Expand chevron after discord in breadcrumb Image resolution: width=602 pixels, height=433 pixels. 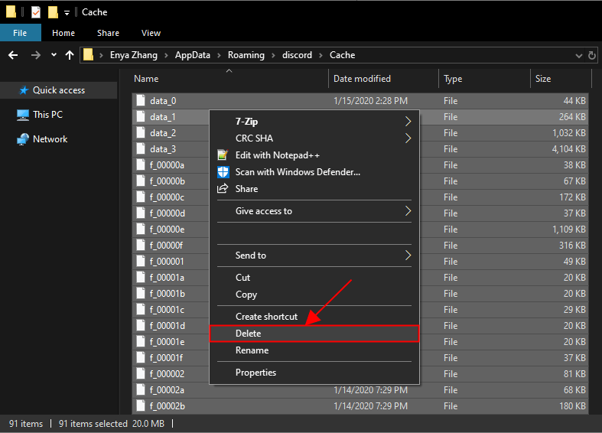(321, 56)
